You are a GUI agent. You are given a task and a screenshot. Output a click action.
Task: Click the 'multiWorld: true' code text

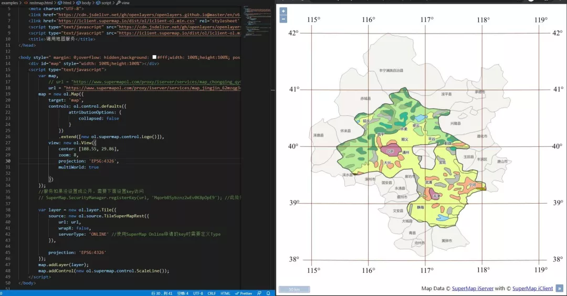78,167
